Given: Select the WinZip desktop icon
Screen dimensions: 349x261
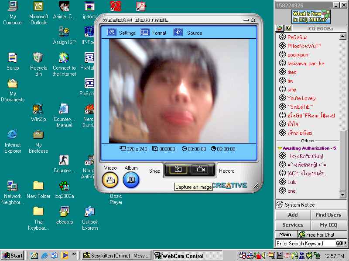Looking at the screenshot, I should tap(38, 109).
